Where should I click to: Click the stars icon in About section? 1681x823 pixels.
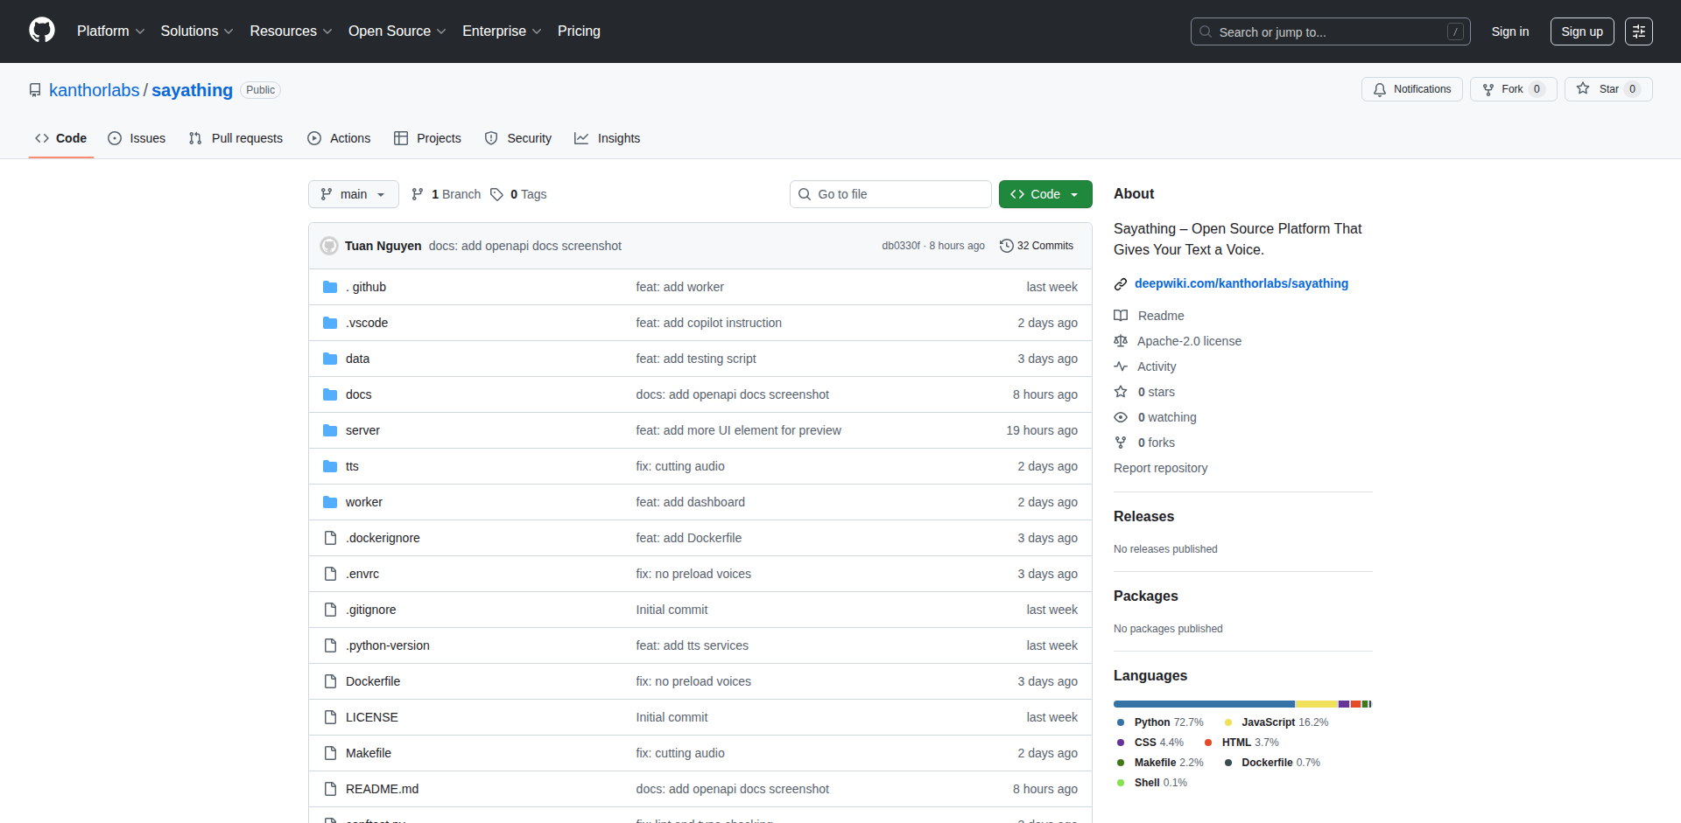tap(1121, 392)
